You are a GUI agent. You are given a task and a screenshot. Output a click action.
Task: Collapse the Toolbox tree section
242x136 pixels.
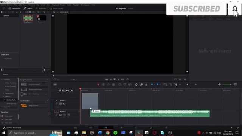pyautogui.click(x=2, y=80)
